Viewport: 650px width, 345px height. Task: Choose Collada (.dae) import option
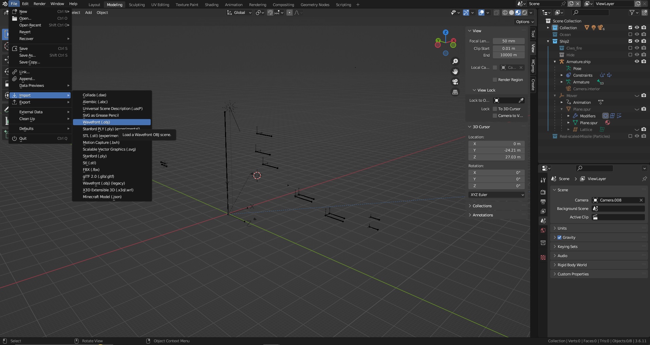point(112,95)
